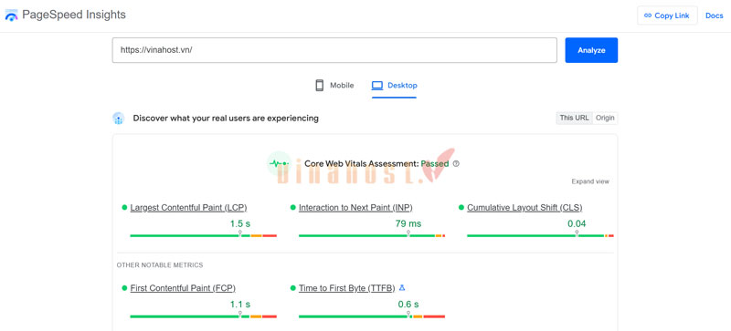Viewport: 731px width, 331px height.
Task: Click the real users experience chart icon
Action: (x=119, y=119)
